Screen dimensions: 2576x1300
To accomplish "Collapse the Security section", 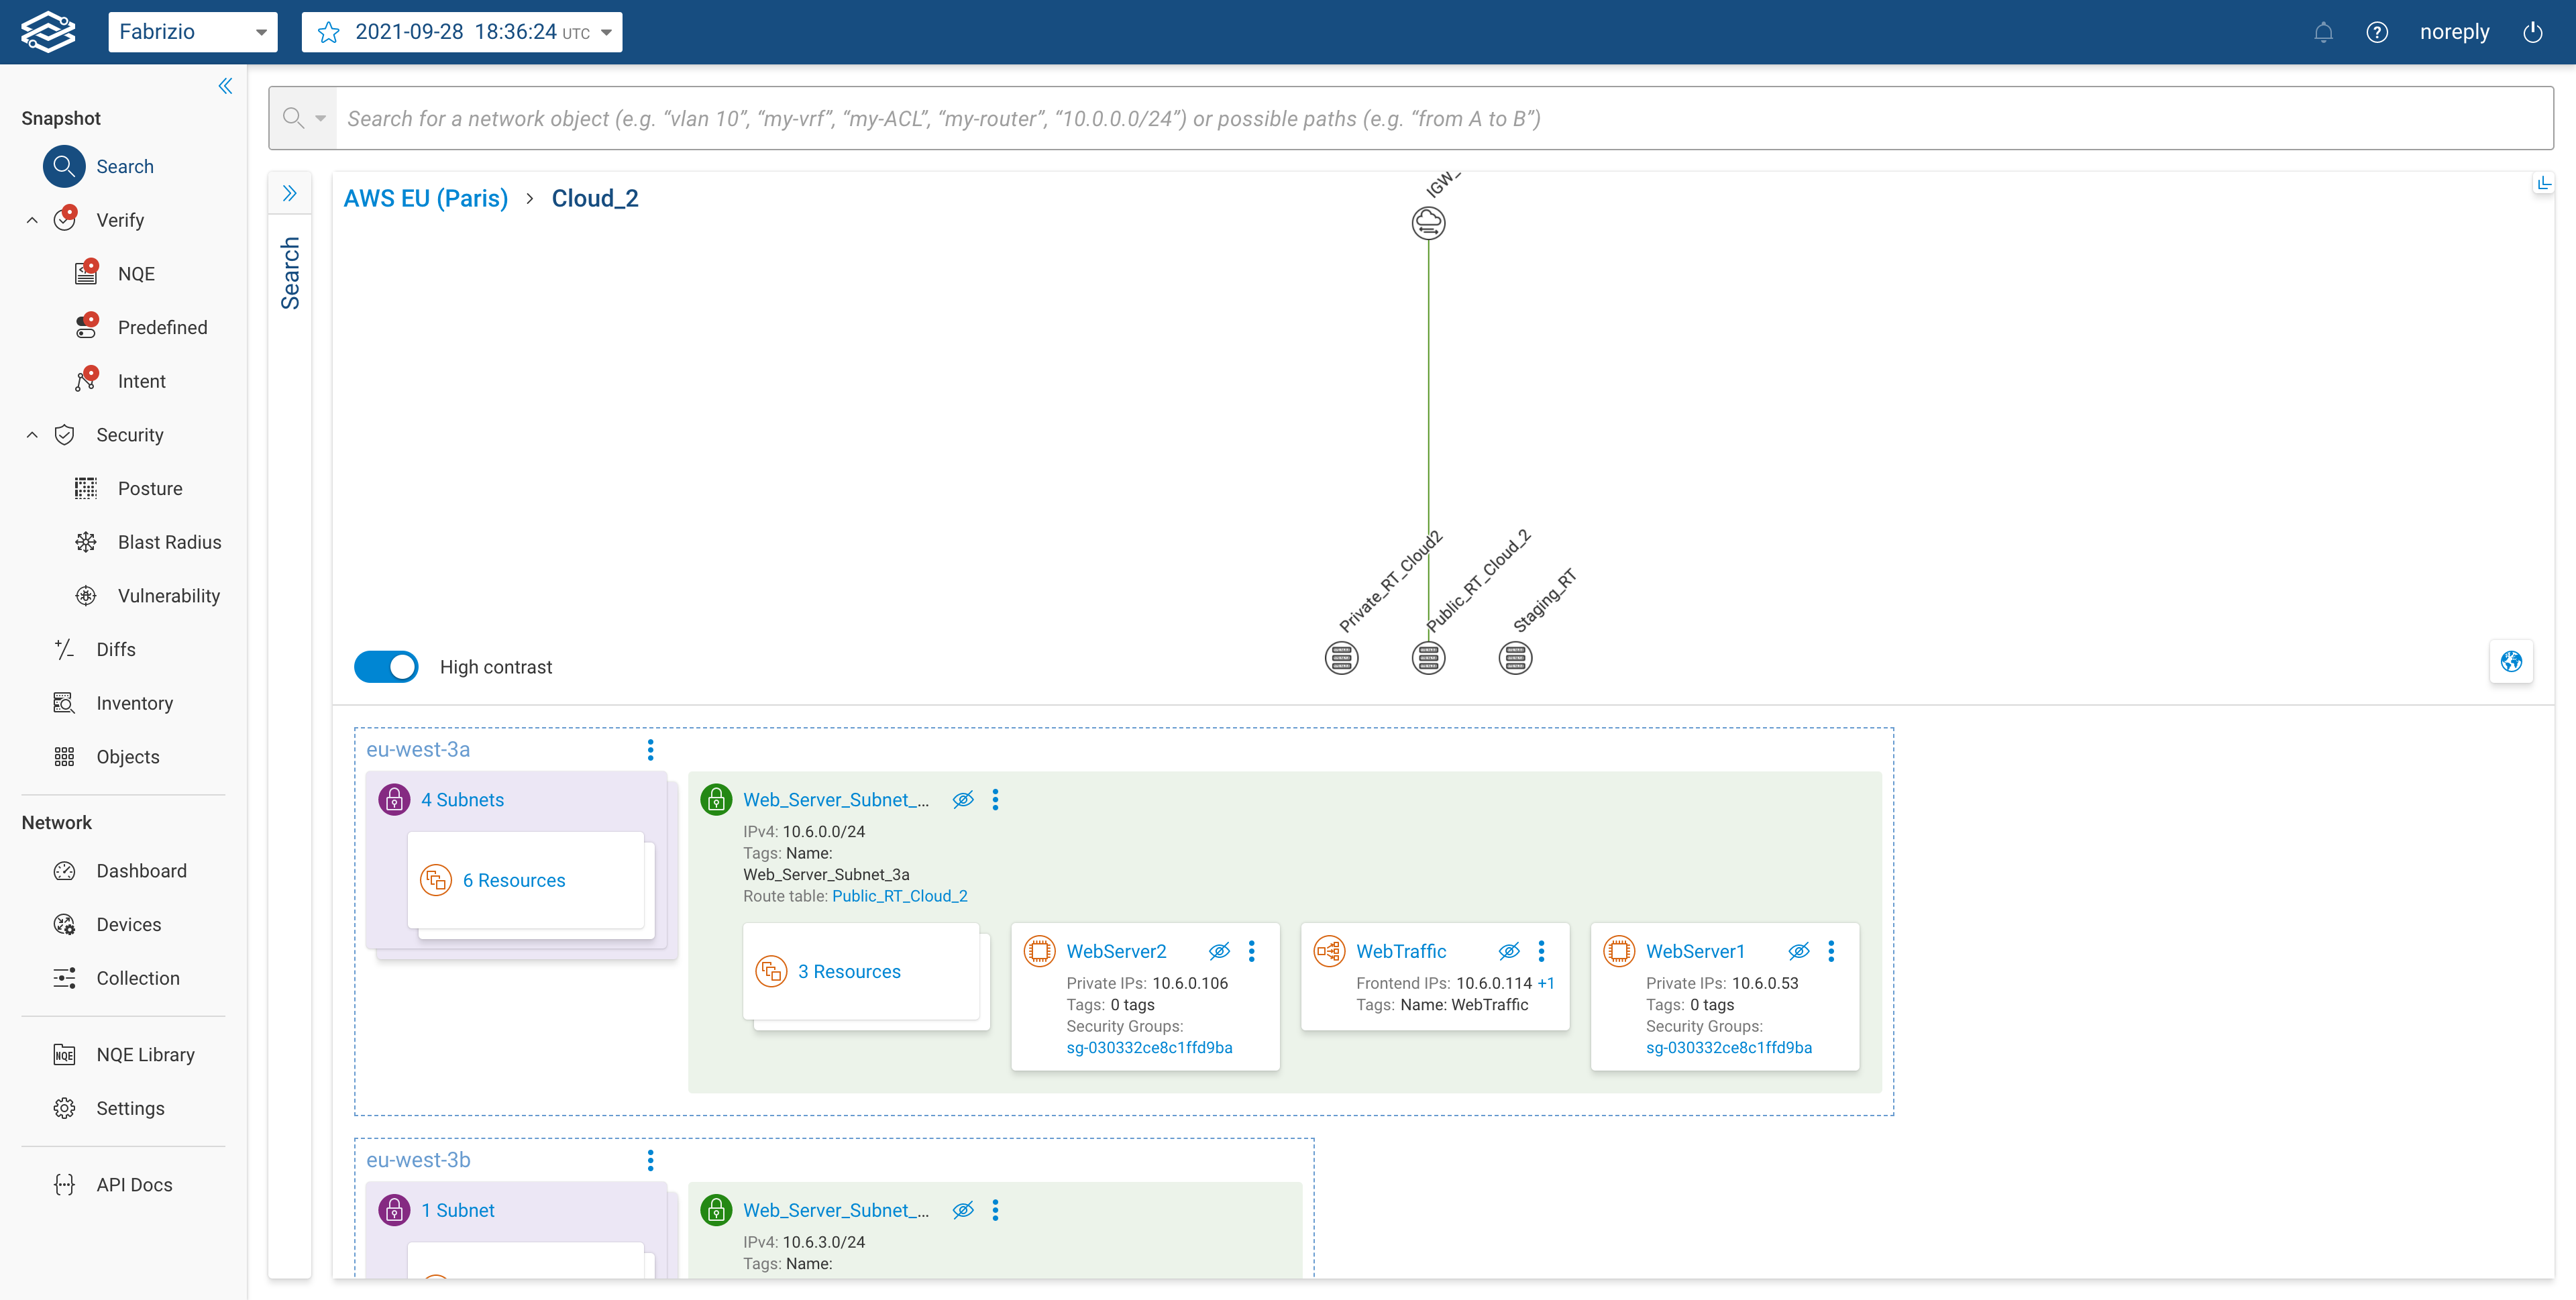I will [31, 434].
